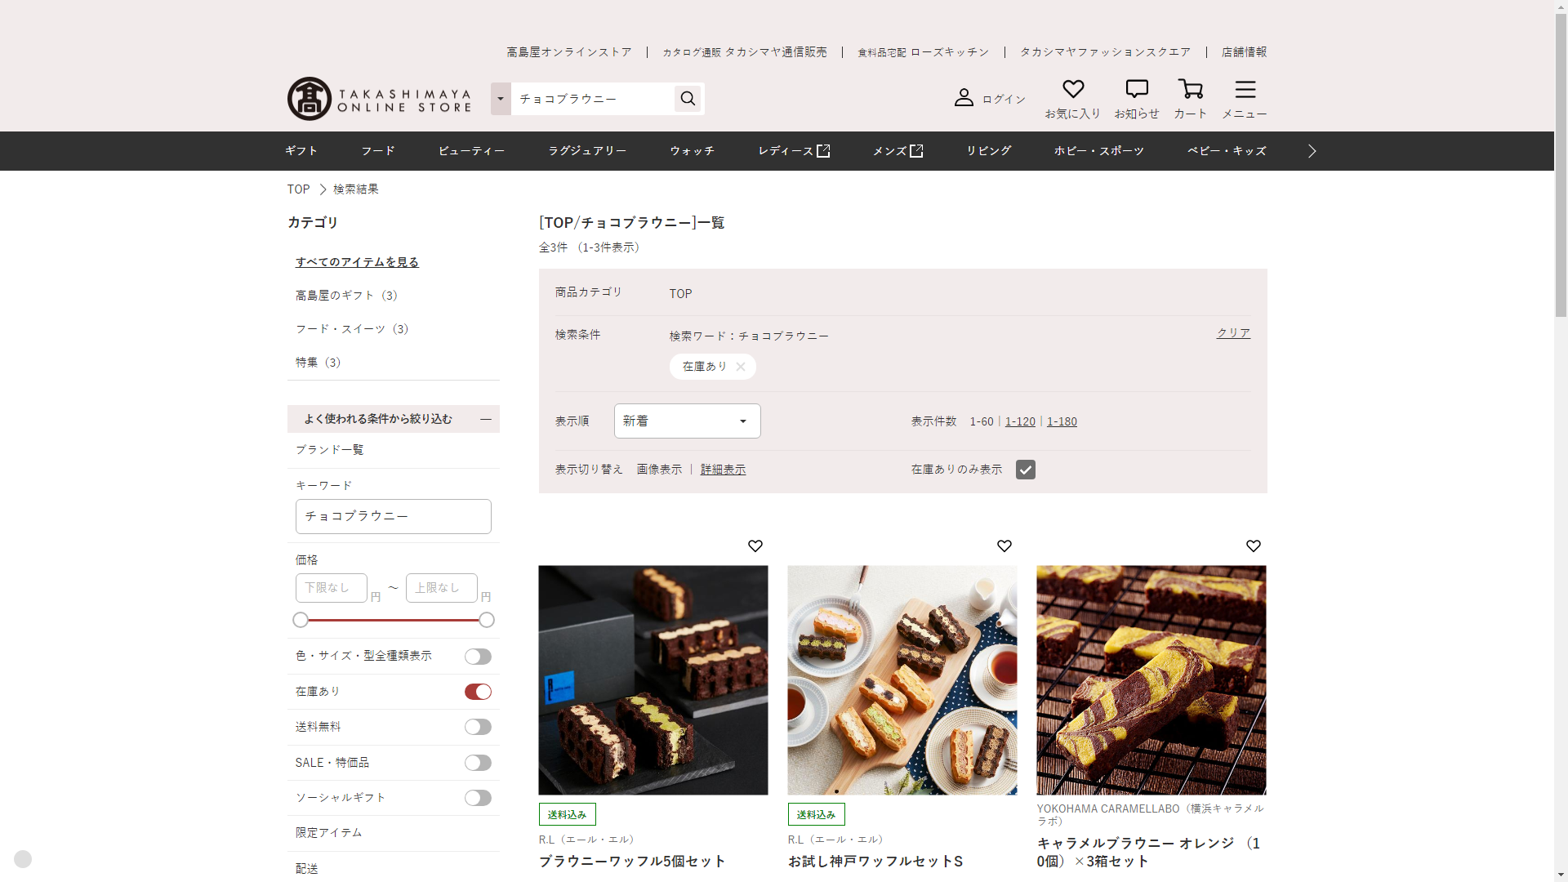1568x882 pixels.
Task: Remove the 在庫あり filter chip
Action: [740, 367]
